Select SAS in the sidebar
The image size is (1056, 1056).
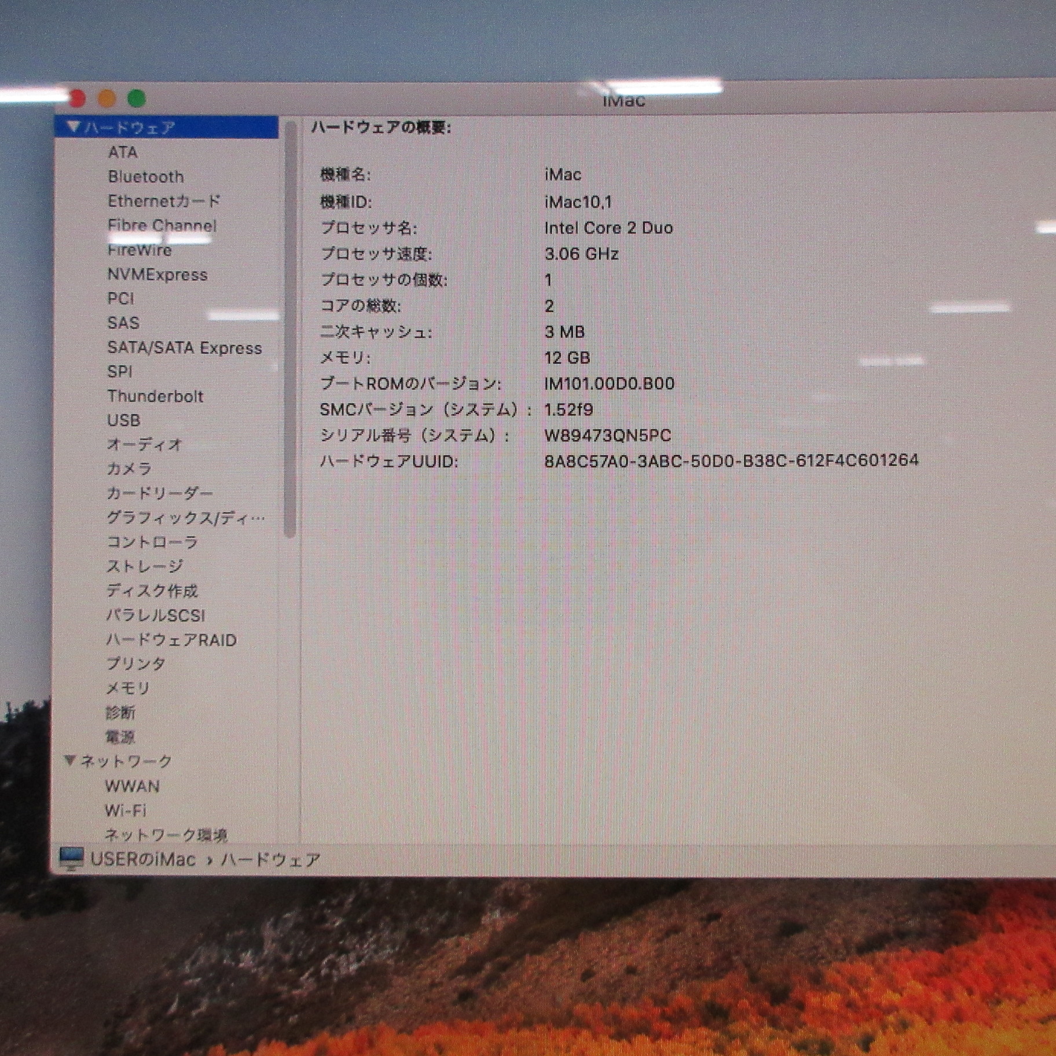coord(123,323)
